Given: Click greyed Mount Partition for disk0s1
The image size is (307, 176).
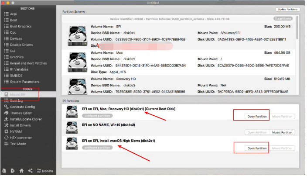Looking at the screenshot, I should point(282,117).
